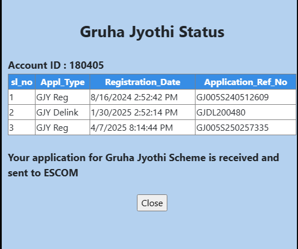This screenshot has height=249, width=298.
Task: Click serial number 2 cell
Action: [21, 112]
